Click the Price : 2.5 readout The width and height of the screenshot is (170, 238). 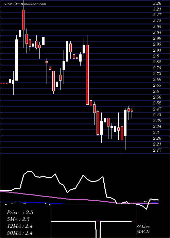tap(20, 213)
